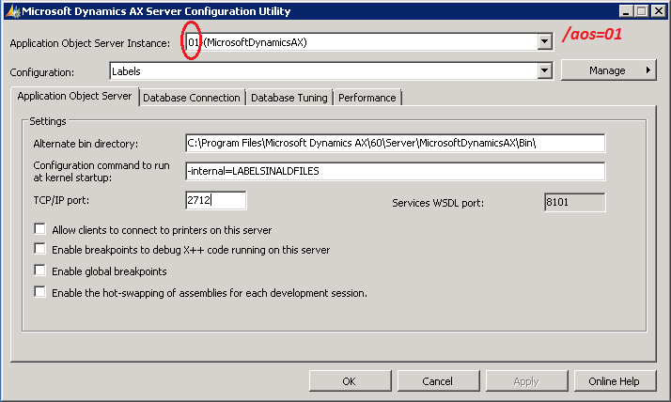Click the 'Alternate bin directory:' label

point(86,144)
